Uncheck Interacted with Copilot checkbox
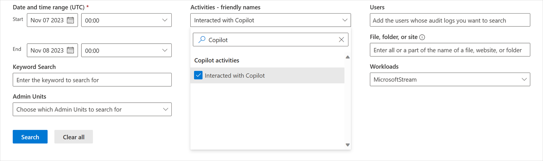The height and width of the screenshot is (161, 543). pos(198,75)
